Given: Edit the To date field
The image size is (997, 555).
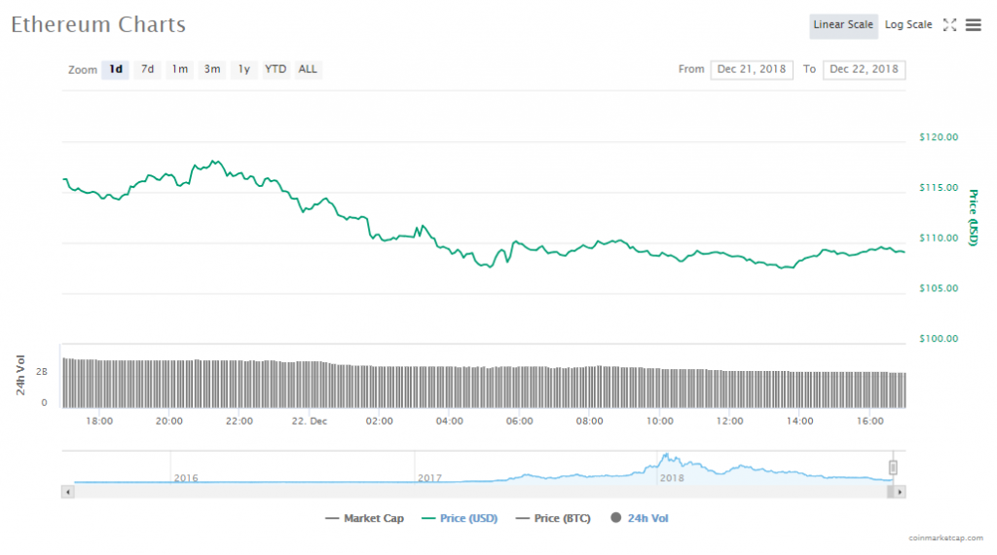Looking at the screenshot, I should [x=864, y=70].
